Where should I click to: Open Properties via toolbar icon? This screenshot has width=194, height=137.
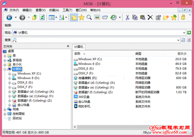158,17
